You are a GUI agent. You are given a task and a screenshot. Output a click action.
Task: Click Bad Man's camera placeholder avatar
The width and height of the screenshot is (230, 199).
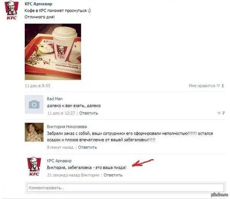point(34,105)
